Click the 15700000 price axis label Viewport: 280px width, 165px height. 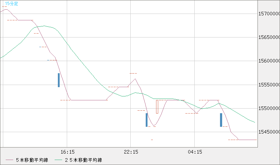pyautogui.click(x=269, y=14)
